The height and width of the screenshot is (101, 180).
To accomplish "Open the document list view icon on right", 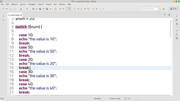I will [x=177, y=24].
